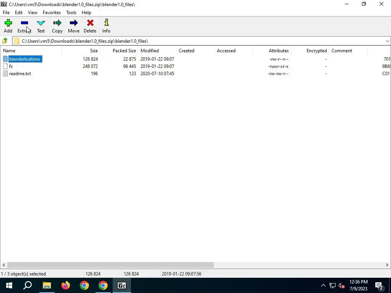Open the Tools menu
391x293 pixels.
click(71, 13)
